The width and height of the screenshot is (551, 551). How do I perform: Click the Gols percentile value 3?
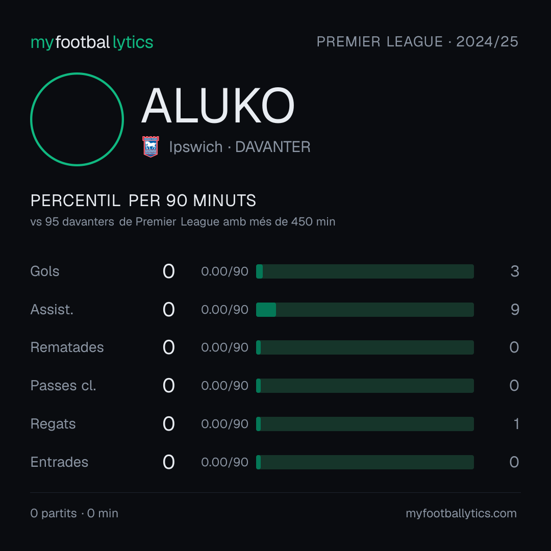(x=515, y=271)
